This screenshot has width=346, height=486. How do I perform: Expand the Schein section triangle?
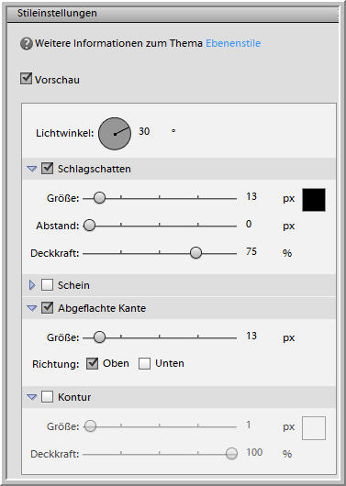32,285
